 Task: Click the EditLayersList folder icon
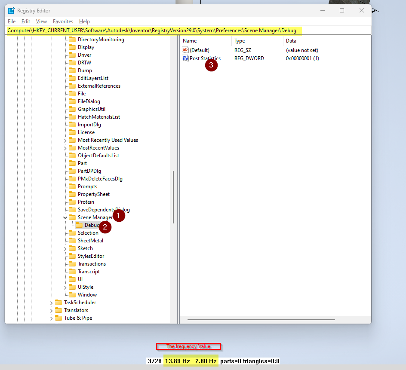[x=72, y=78]
